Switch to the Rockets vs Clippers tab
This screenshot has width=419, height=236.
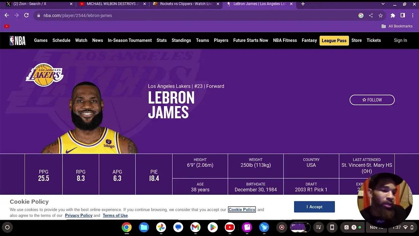click(x=186, y=4)
